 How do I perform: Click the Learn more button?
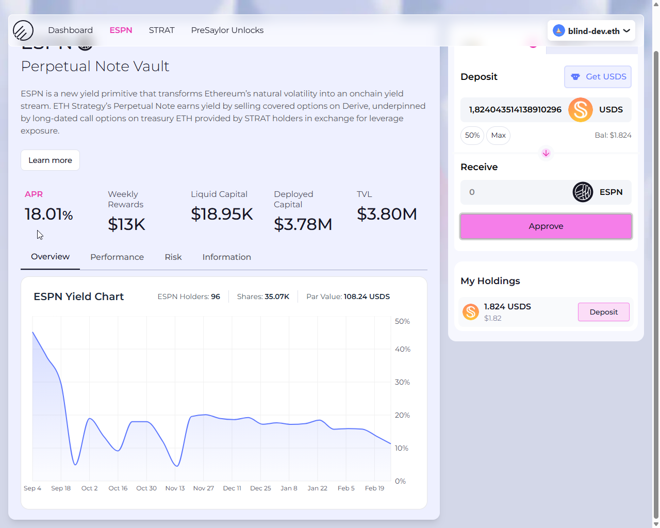(x=50, y=160)
